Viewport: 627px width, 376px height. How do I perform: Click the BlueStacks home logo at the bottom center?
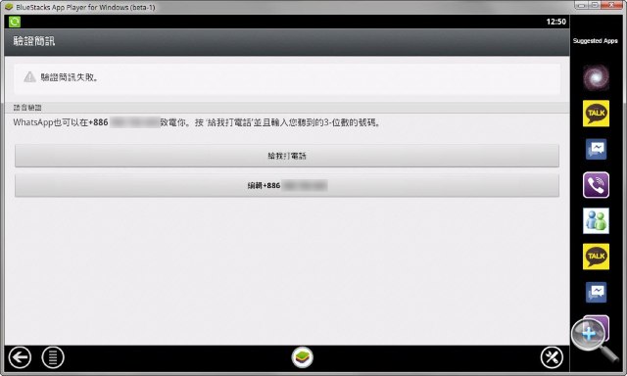[303, 357]
